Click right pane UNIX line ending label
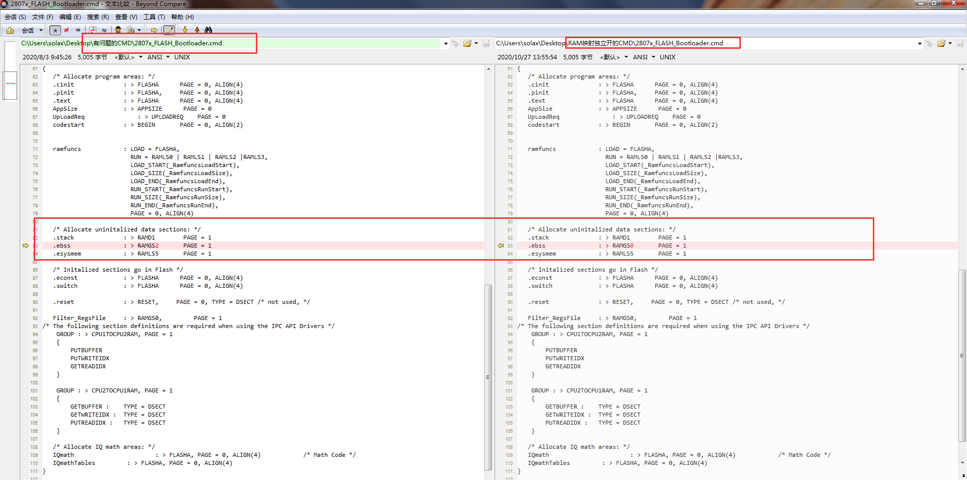 [668, 57]
